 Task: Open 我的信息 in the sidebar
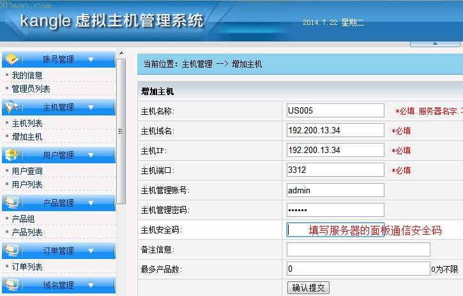[27, 75]
